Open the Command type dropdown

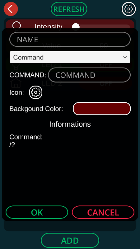tap(70, 57)
